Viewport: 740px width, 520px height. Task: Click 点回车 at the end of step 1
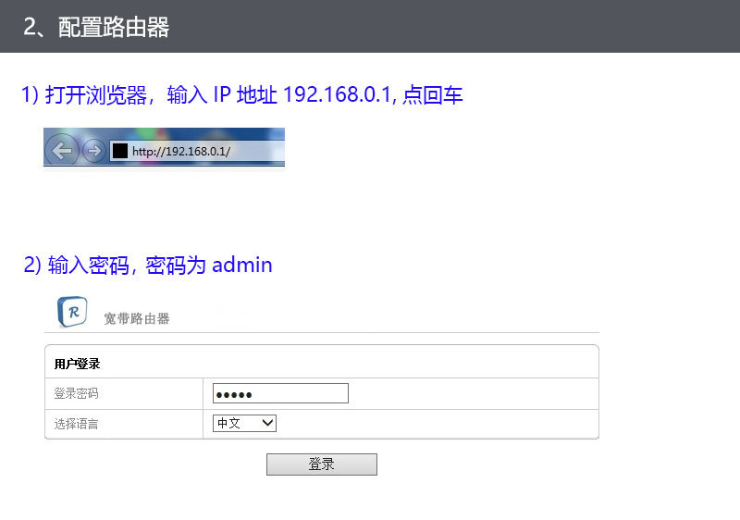point(433,95)
